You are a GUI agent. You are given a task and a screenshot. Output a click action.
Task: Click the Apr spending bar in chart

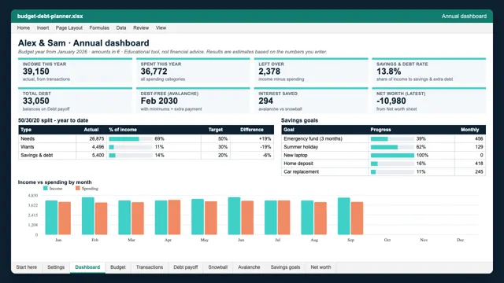tap(174, 217)
